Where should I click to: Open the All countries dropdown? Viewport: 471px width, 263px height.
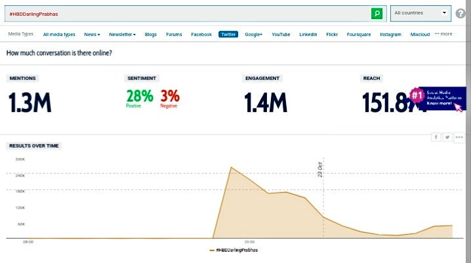pos(420,13)
